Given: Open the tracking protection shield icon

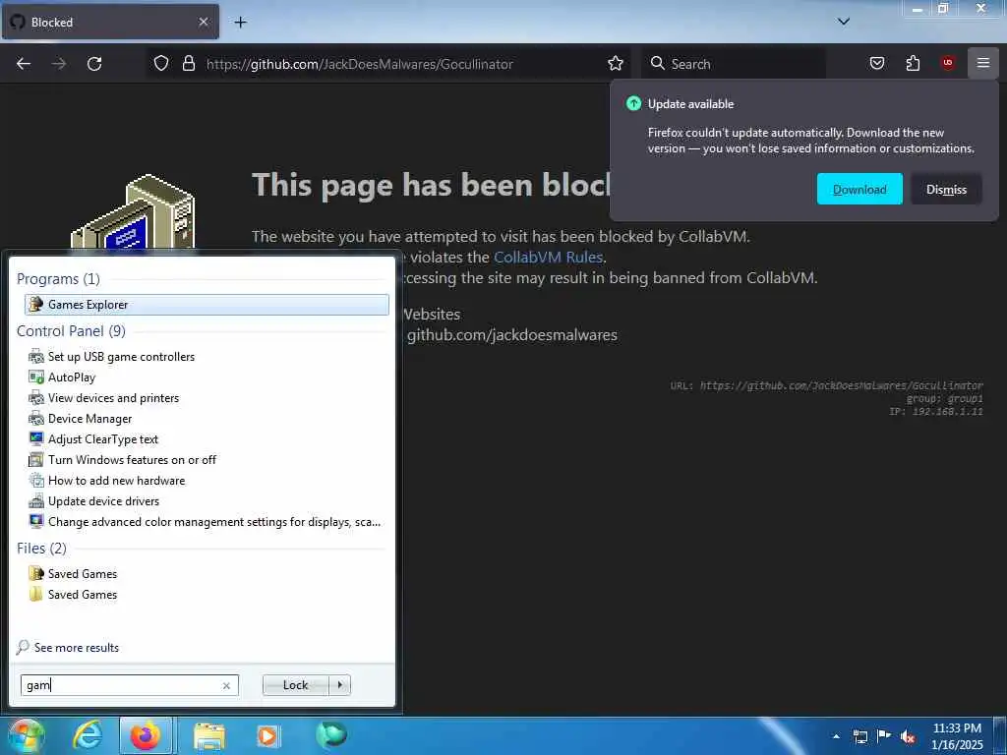Looking at the screenshot, I should (161, 63).
